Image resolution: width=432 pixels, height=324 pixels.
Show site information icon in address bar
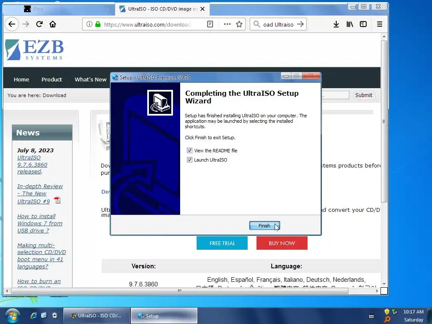89,24
